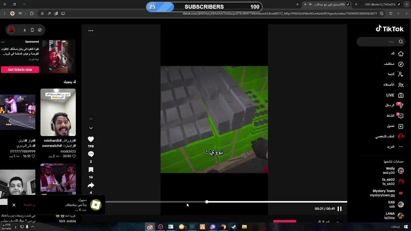The width and height of the screenshot is (411, 231).
Task: Open the LIVE section
Action: [x=395, y=95]
